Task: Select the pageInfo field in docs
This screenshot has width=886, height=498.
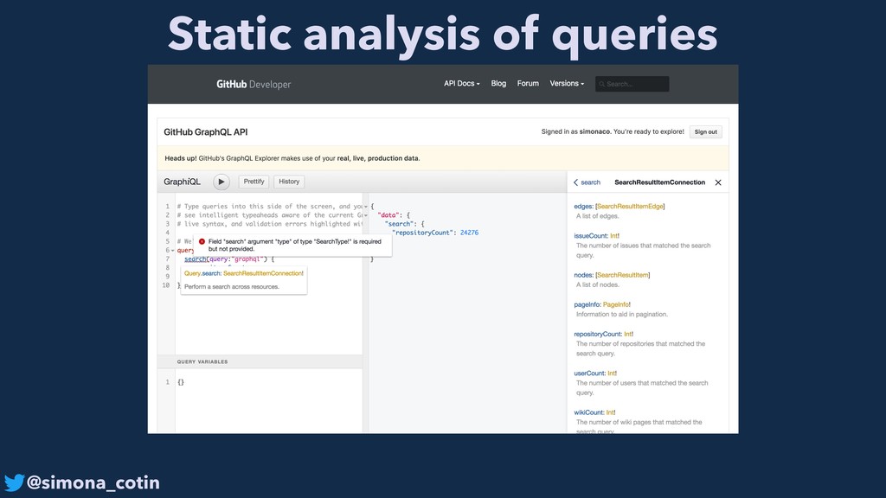Action: pyautogui.click(x=587, y=305)
